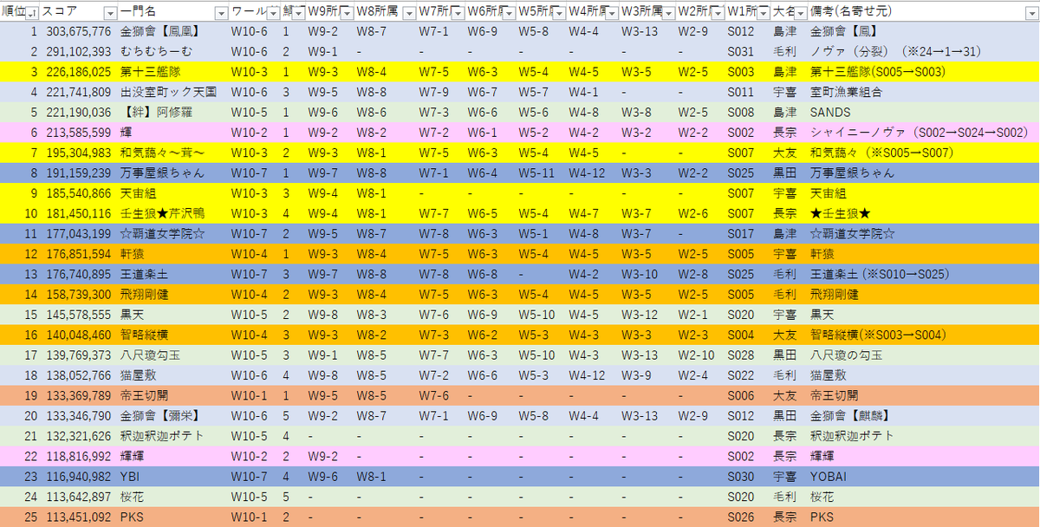Select the score cell 213,585,599
This screenshot has height=527, width=1040.
(x=77, y=132)
